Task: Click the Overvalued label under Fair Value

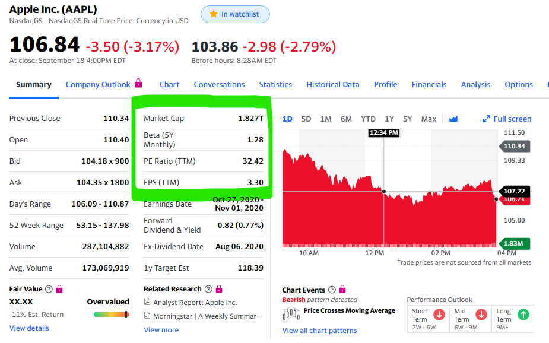Action: [108, 301]
